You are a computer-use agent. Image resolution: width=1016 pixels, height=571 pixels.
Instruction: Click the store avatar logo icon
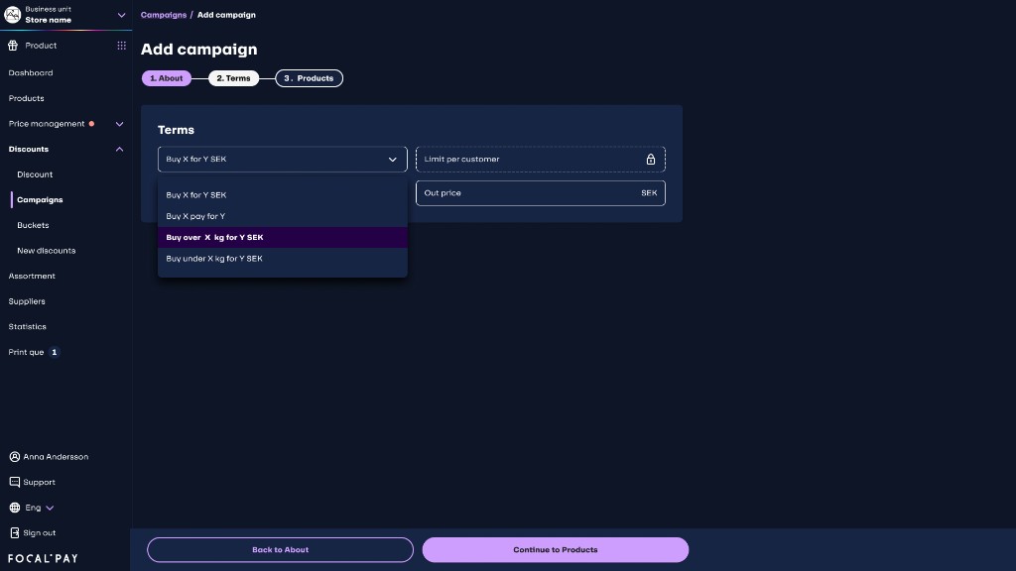point(12,14)
